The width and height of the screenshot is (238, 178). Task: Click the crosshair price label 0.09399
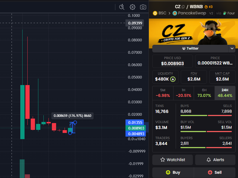point(135,23)
